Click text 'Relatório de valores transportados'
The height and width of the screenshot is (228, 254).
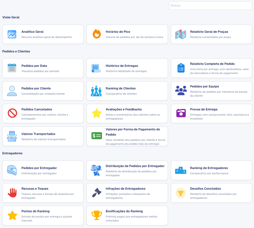44,139
